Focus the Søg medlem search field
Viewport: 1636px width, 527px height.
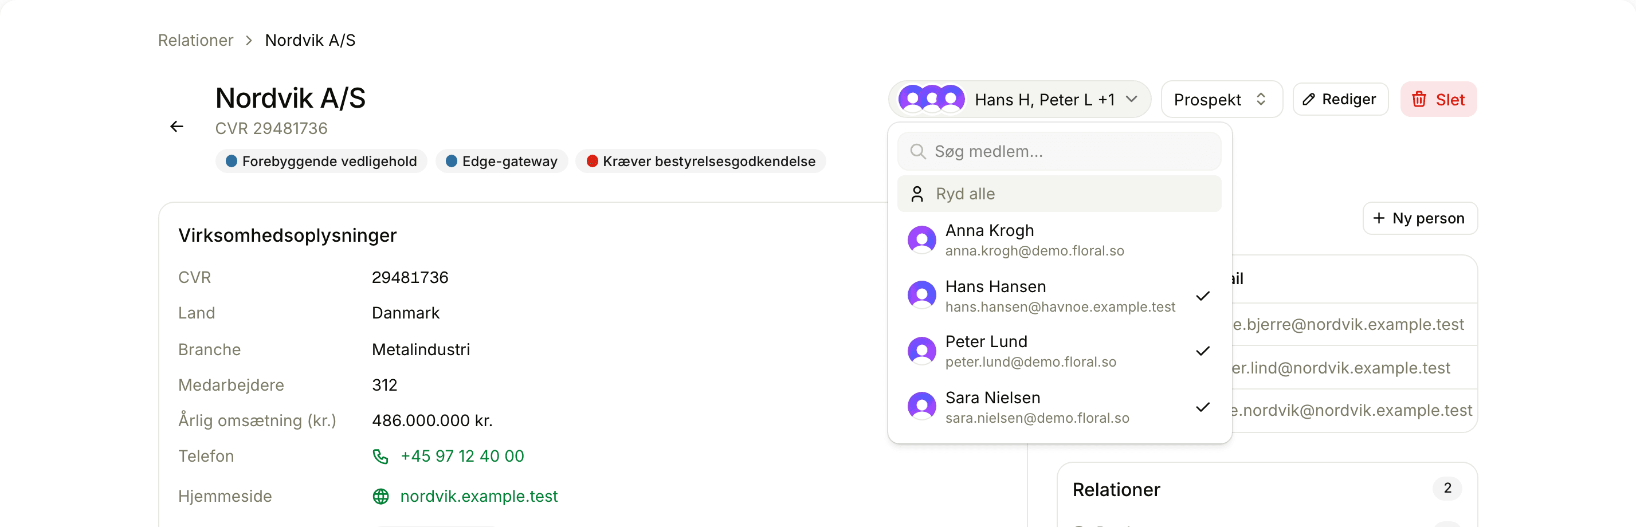pyautogui.click(x=1060, y=152)
